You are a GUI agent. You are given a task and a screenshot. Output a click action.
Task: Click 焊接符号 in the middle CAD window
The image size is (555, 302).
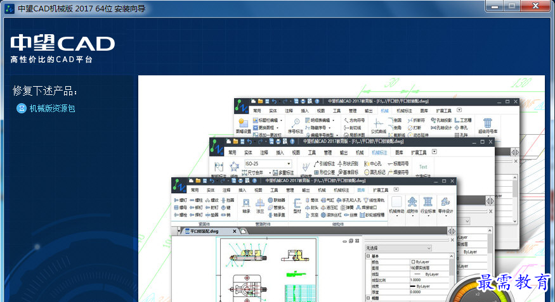(x=398, y=172)
